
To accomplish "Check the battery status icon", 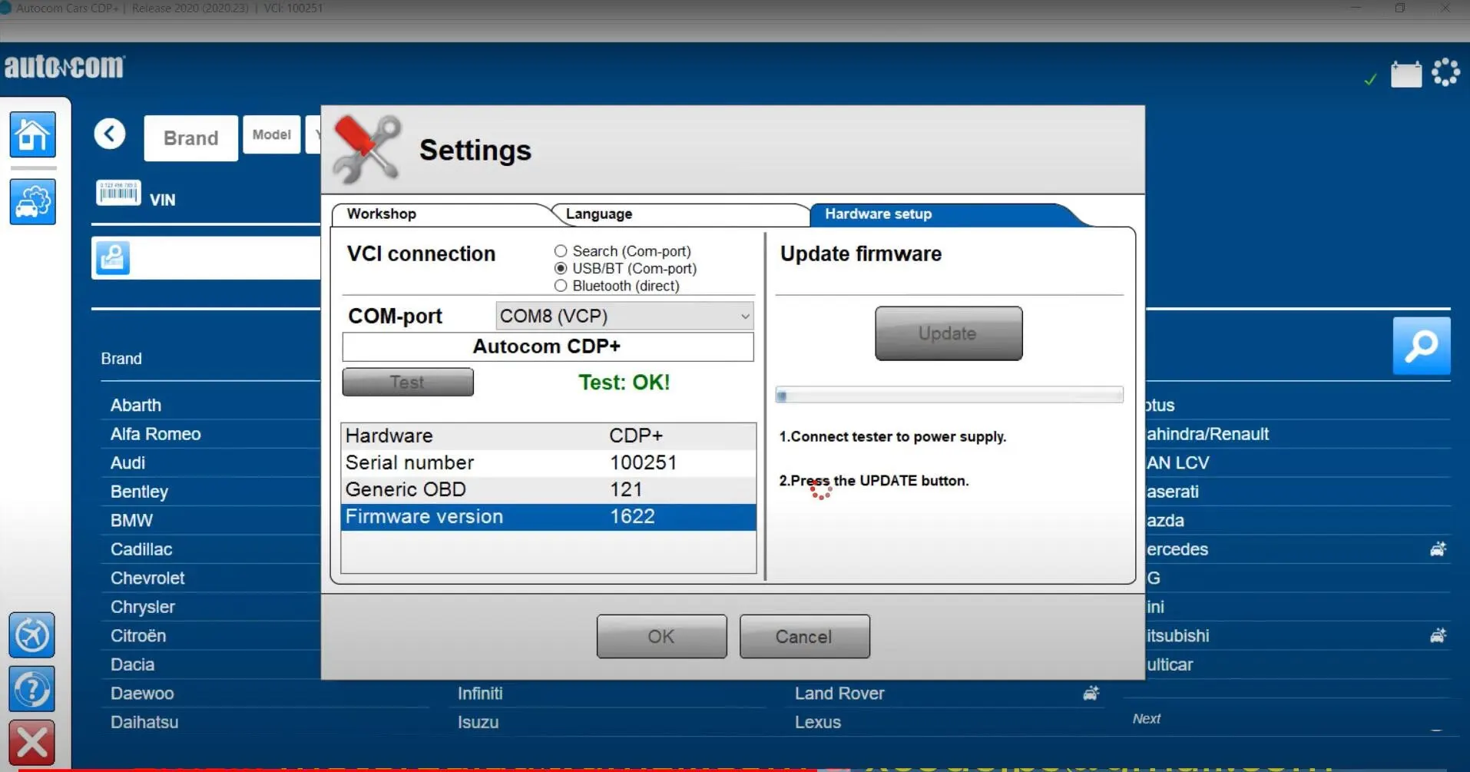I will tap(1406, 74).
